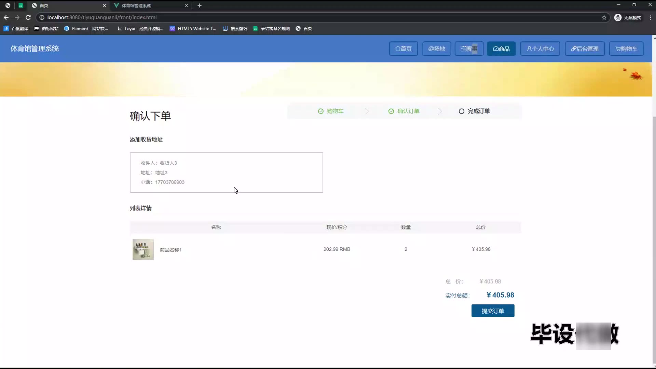Bookmark page with the star icon
This screenshot has height=369, width=656.
tap(604, 17)
